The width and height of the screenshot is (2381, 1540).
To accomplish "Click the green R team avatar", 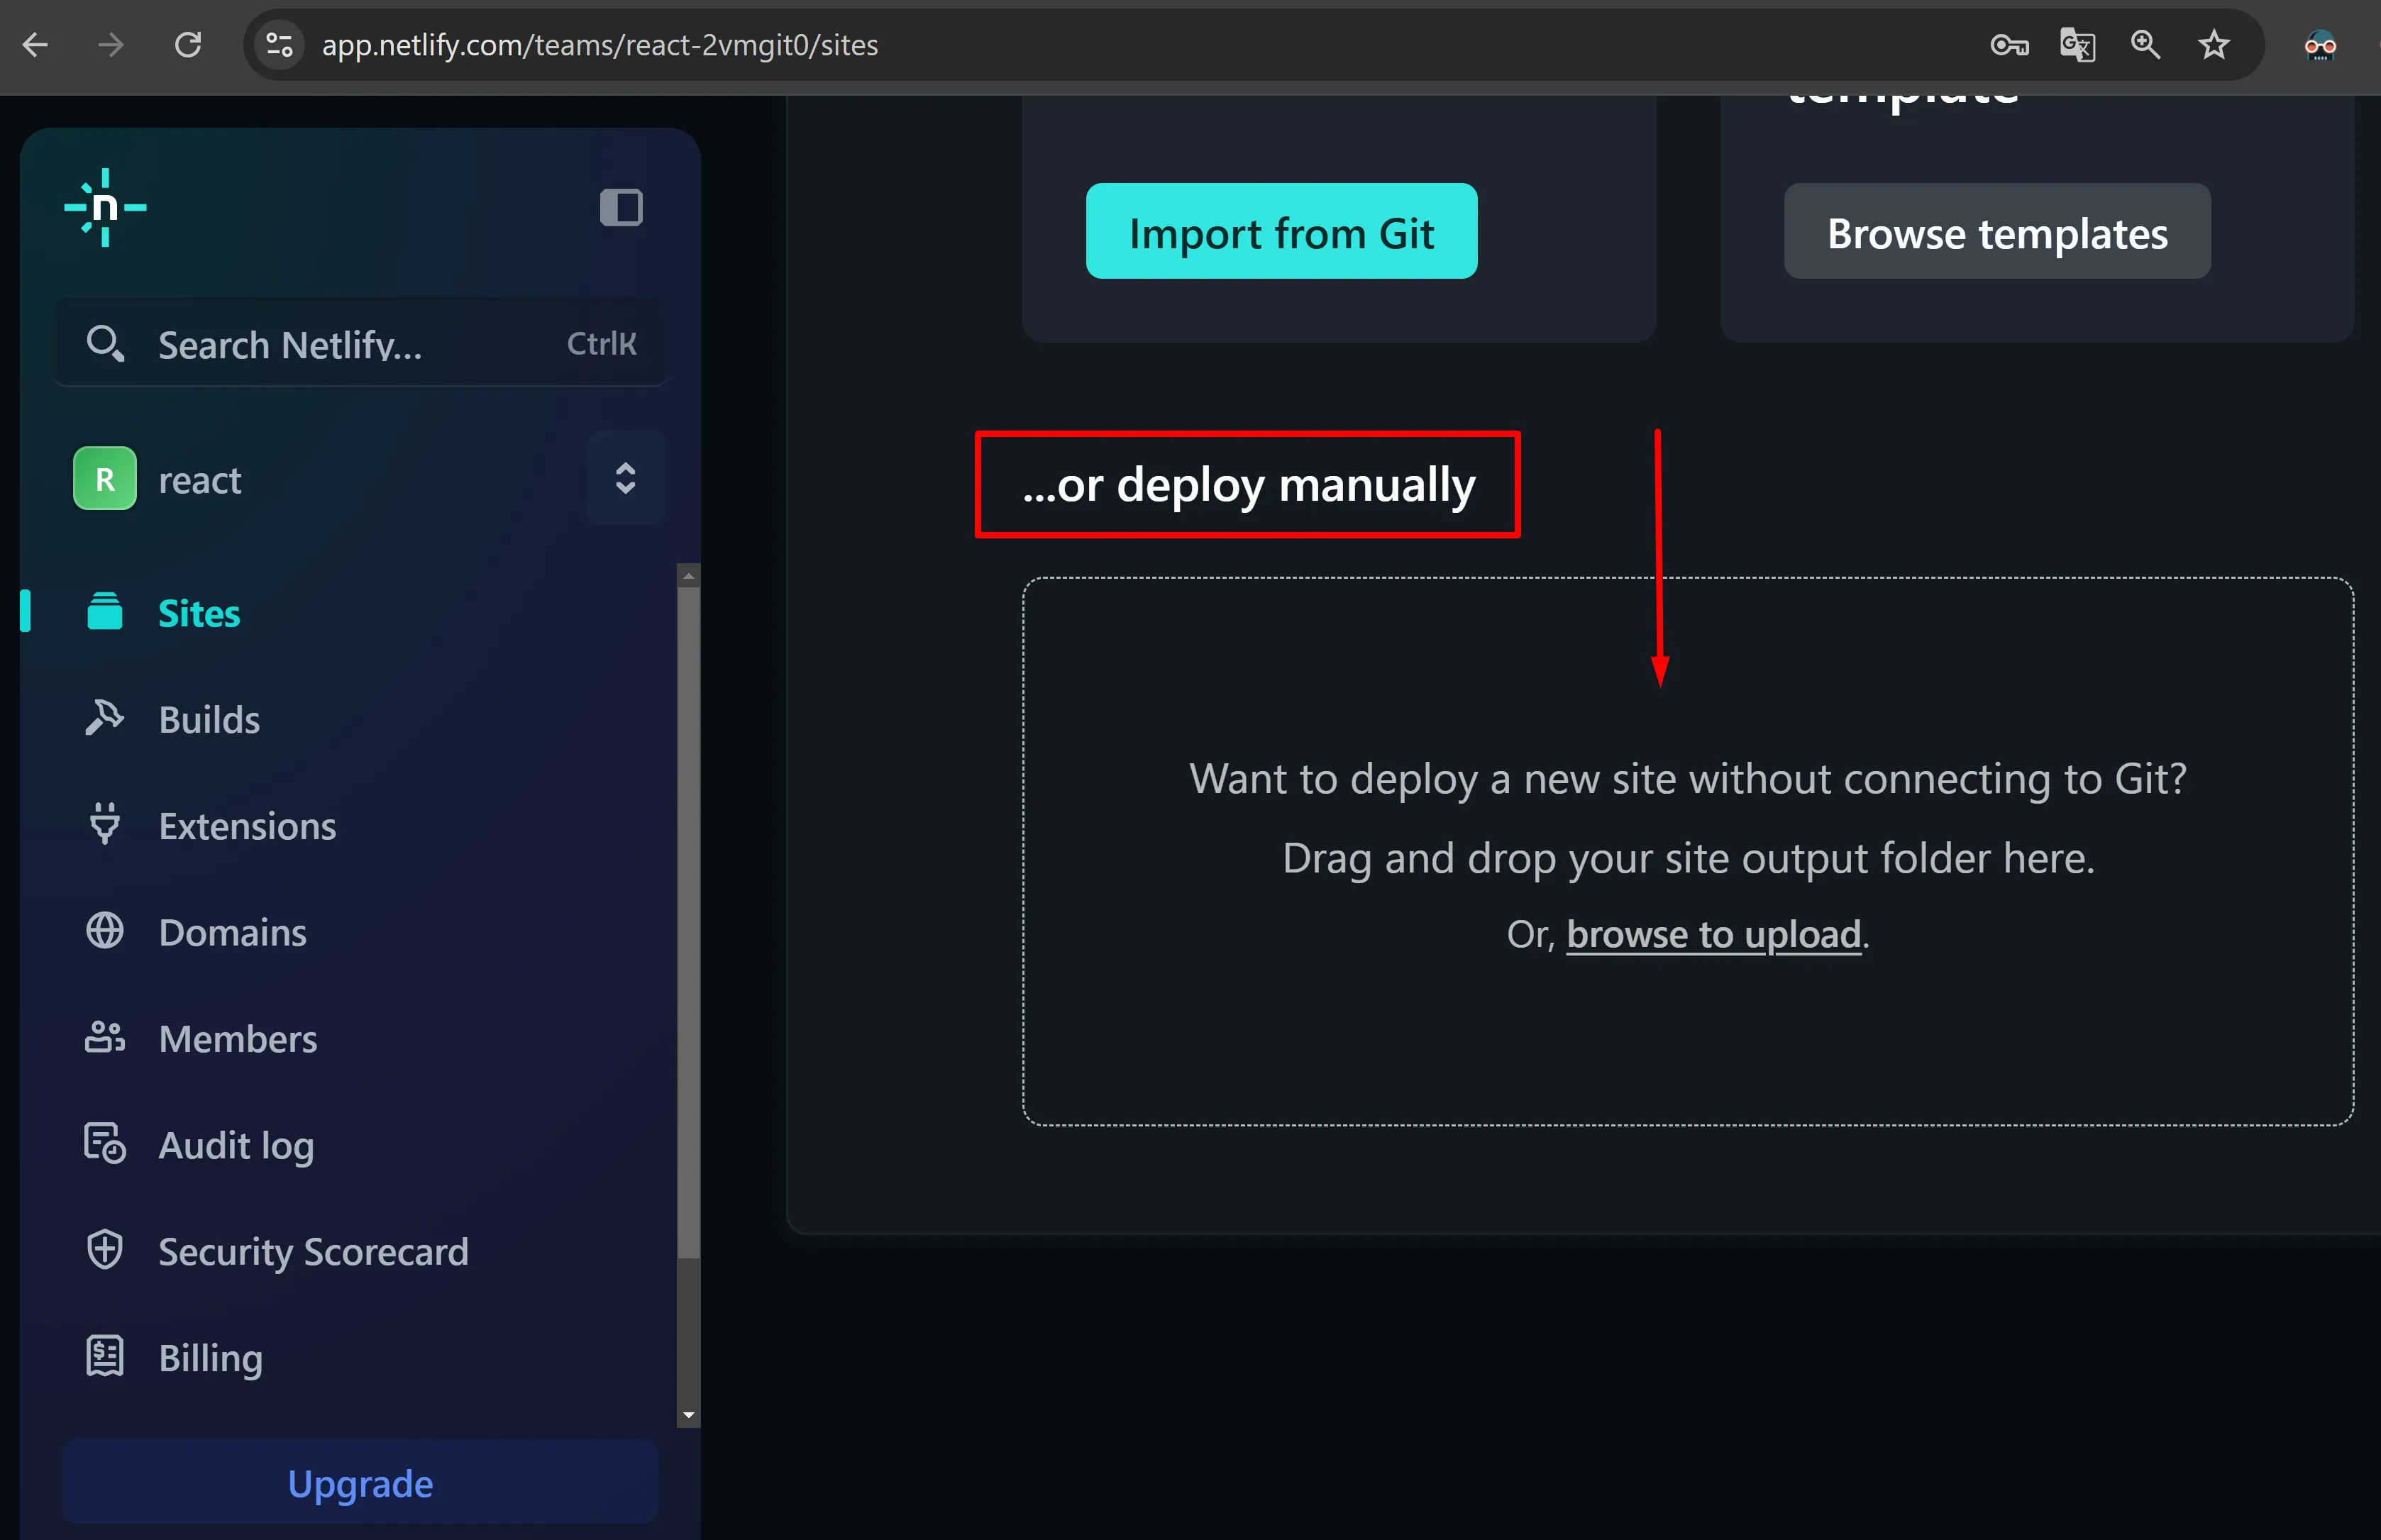I will 105,479.
